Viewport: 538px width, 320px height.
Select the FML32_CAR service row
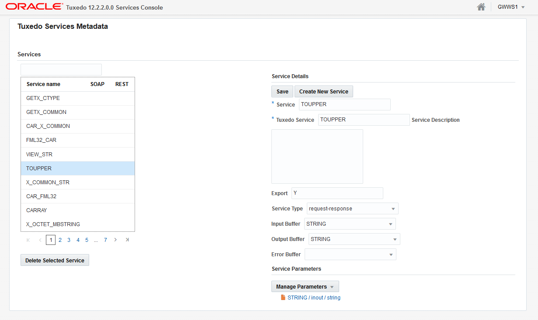coord(78,140)
